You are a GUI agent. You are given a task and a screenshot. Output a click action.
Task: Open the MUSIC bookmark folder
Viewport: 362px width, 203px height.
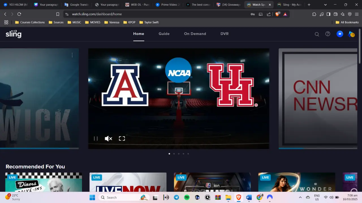pos(74,22)
